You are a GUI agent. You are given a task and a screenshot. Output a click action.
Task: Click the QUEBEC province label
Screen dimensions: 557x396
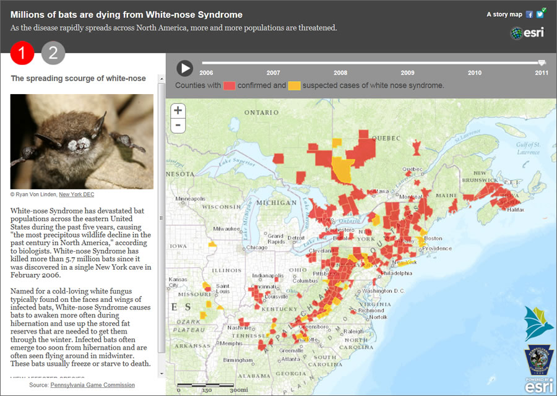point(386,138)
